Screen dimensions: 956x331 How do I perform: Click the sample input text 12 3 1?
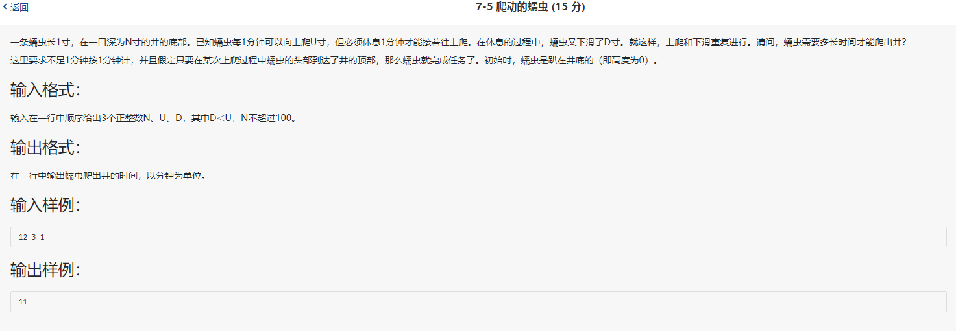pos(32,237)
